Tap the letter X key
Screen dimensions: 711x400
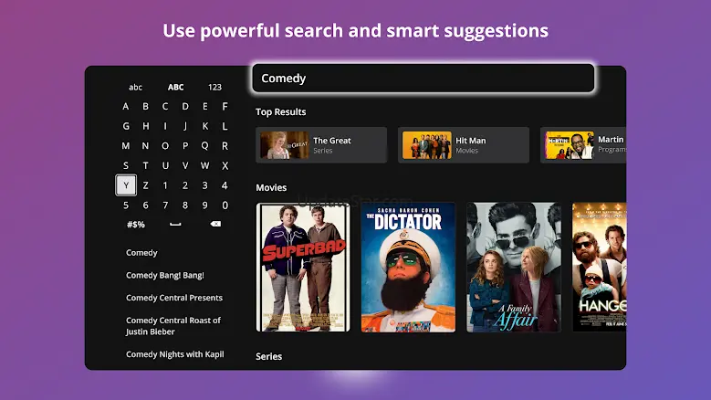tap(225, 166)
